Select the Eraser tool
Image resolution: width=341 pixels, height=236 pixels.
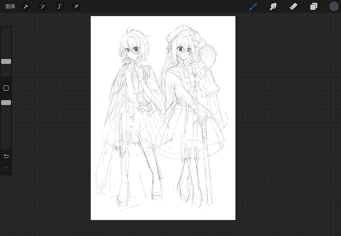294,6
